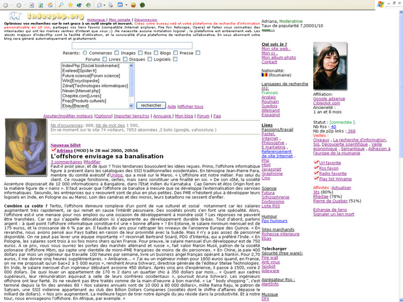
Task: Click the red checkmark beside Rss favori
Action: 316,168
